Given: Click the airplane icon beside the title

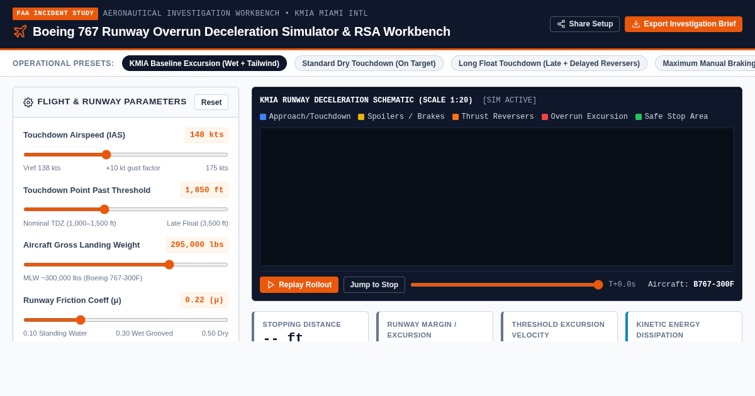Looking at the screenshot, I should click(x=20, y=31).
